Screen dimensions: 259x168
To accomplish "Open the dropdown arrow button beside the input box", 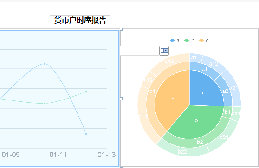I will click(x=164, y=50).
